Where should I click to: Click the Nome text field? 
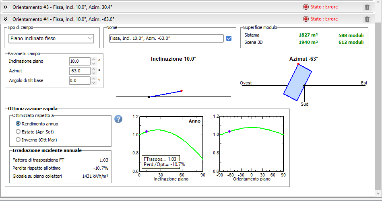pyautogui.click(x=166, y=39)
